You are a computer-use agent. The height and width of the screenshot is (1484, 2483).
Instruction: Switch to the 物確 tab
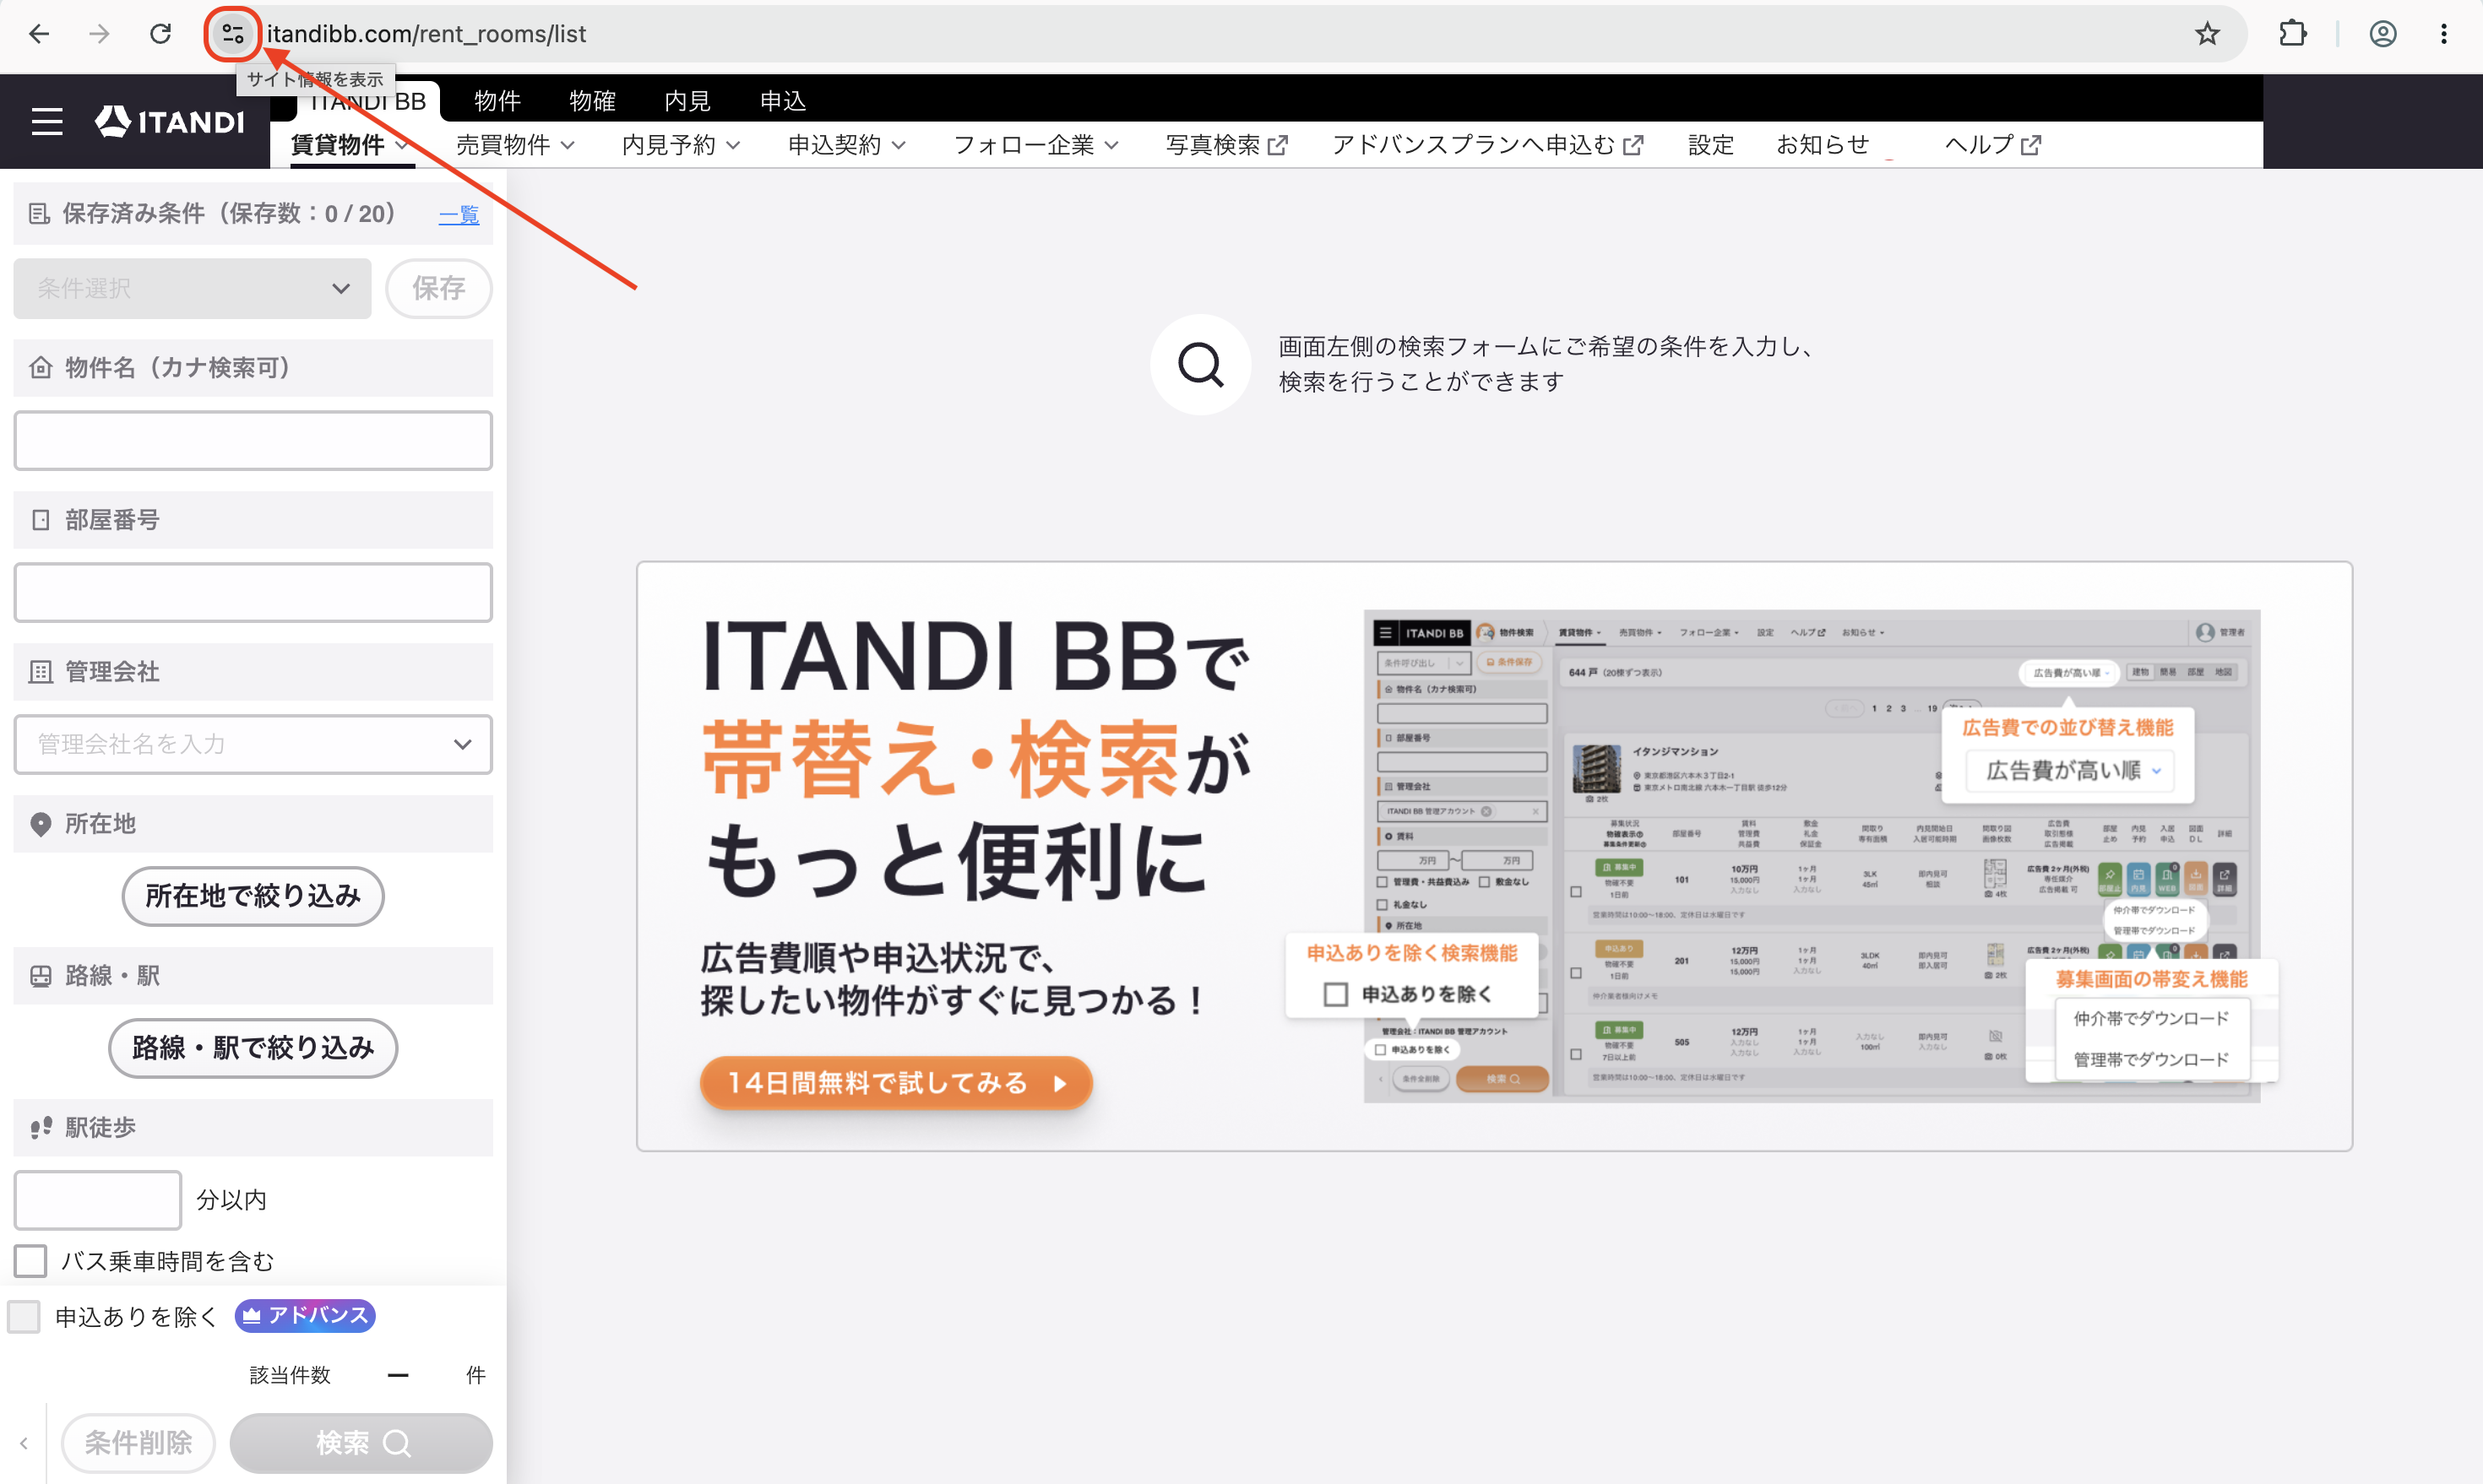pyautogui.click(x=592, y=101)
